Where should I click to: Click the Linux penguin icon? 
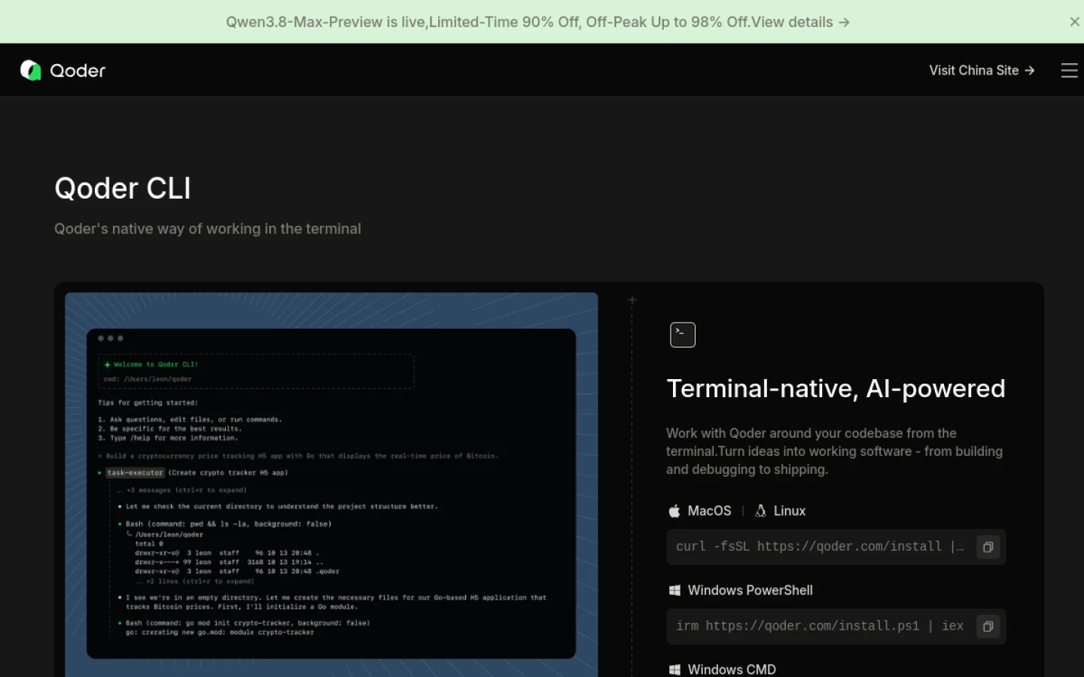pyautogui.click(x=760, y=511)
